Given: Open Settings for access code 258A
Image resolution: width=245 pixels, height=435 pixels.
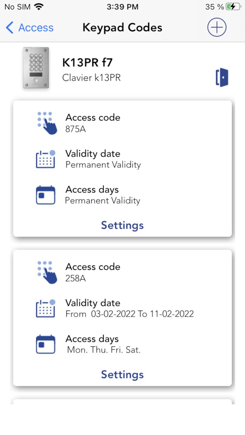Looking at the screenshot, I should pos(122,375).
